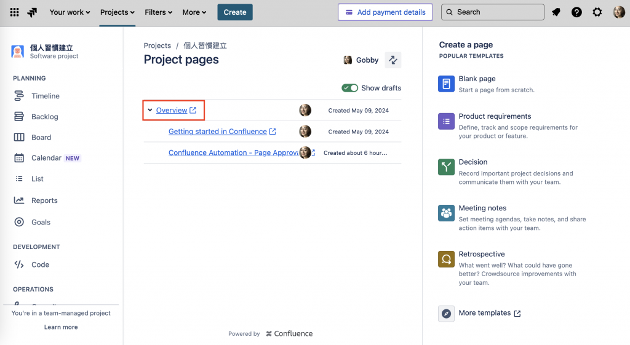Image resolution: width=630 pixels, height=345 pixels.
Task: Select the Product requirements template title
Action: 495,116
